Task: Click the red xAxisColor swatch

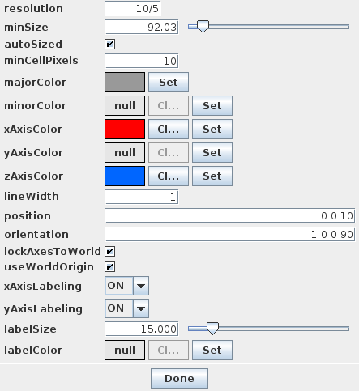Action: tap(125, 129)
